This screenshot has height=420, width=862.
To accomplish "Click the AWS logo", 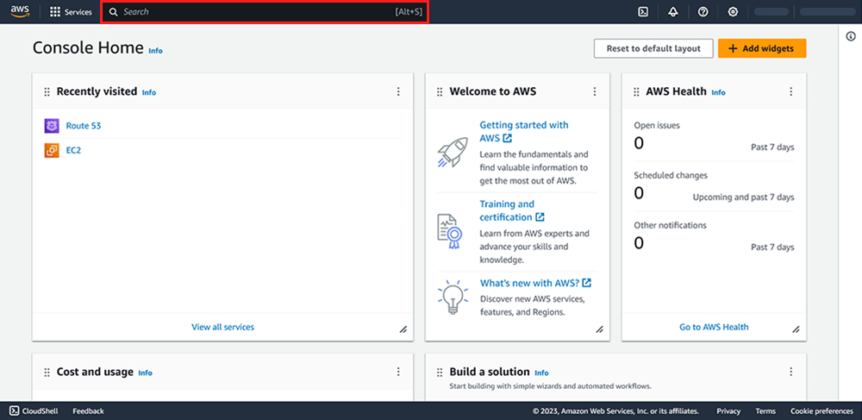I will pyautogui.click(x=20, y=11).
